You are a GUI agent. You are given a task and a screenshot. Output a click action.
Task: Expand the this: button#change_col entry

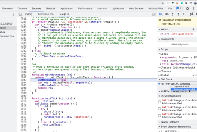tap(161, 64)
